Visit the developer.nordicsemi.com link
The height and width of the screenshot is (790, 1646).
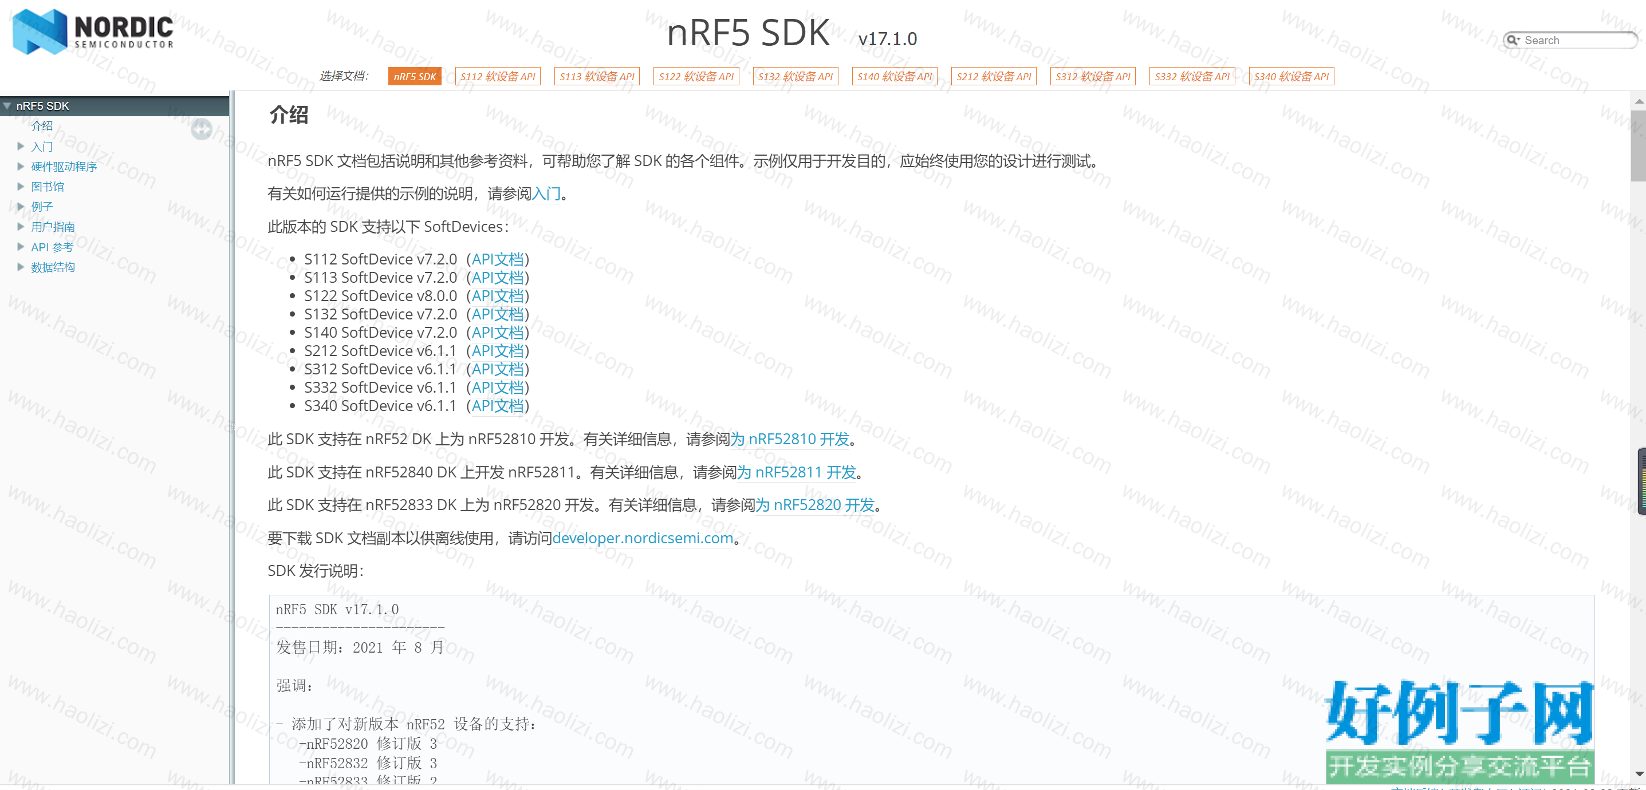tap(643, 538)
